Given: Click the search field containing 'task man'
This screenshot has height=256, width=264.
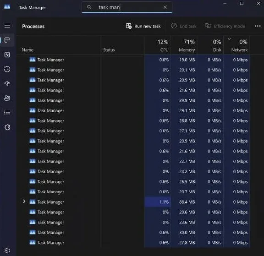Looking at the screenshot, I should tap(127, 7).
